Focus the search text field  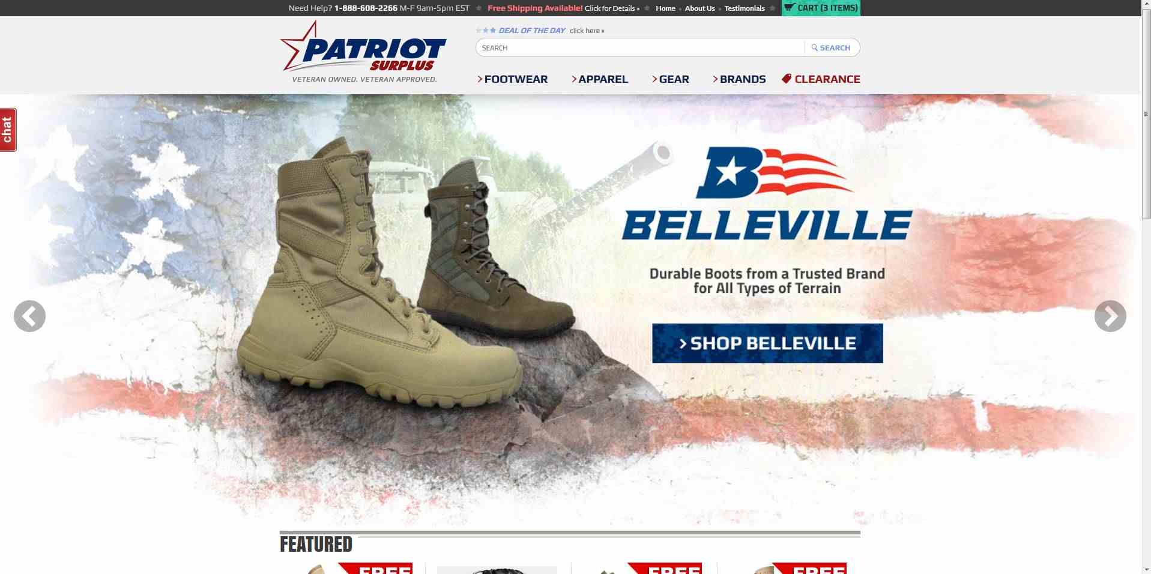click(x=640, y=47)
